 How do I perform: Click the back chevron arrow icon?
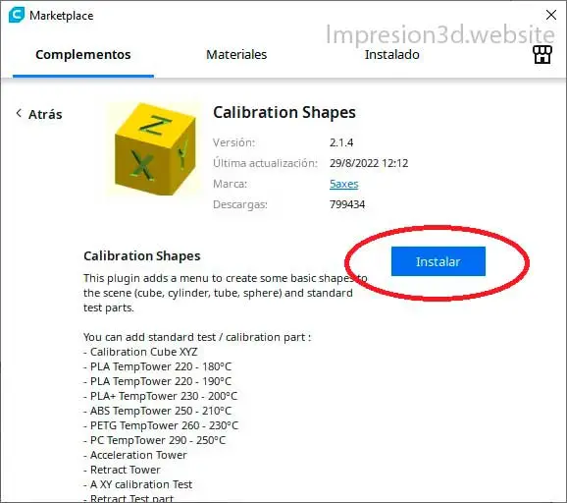(x=19, y=113)
